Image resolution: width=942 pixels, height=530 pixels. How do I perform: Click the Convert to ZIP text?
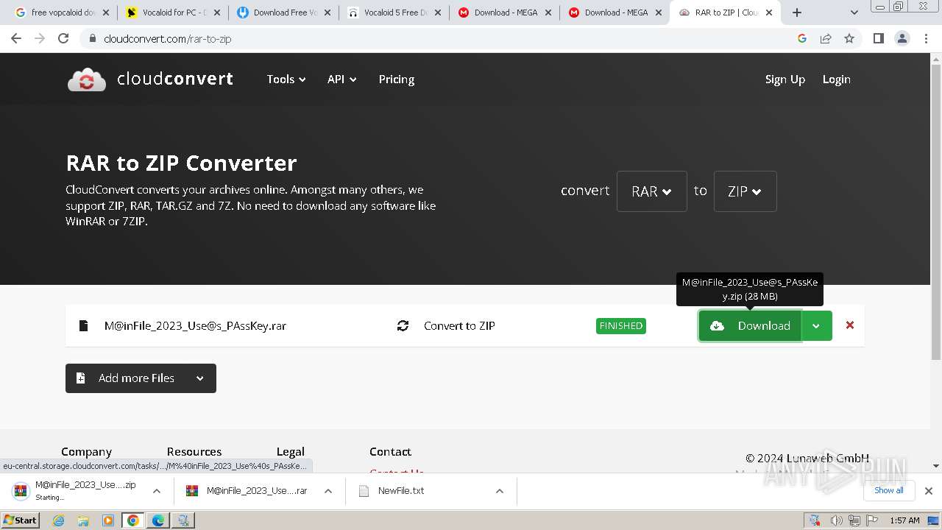[459, 325]
